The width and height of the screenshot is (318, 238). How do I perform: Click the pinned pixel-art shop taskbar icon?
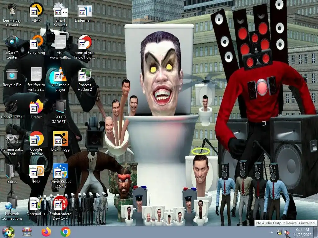tap(27, 232)
